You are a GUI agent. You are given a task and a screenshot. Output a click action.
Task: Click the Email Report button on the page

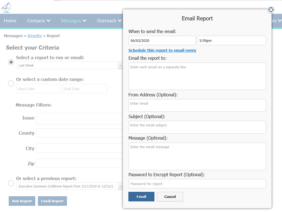click(52, 201)
